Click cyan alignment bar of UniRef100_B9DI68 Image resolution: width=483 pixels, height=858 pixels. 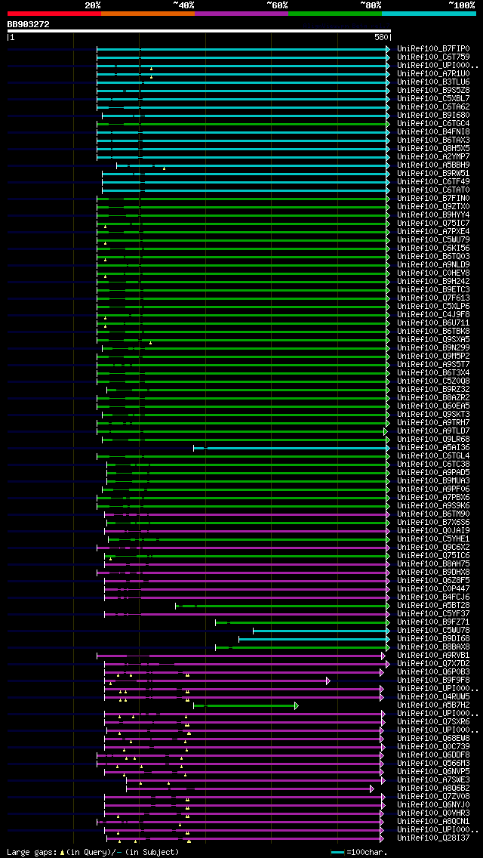315,639
